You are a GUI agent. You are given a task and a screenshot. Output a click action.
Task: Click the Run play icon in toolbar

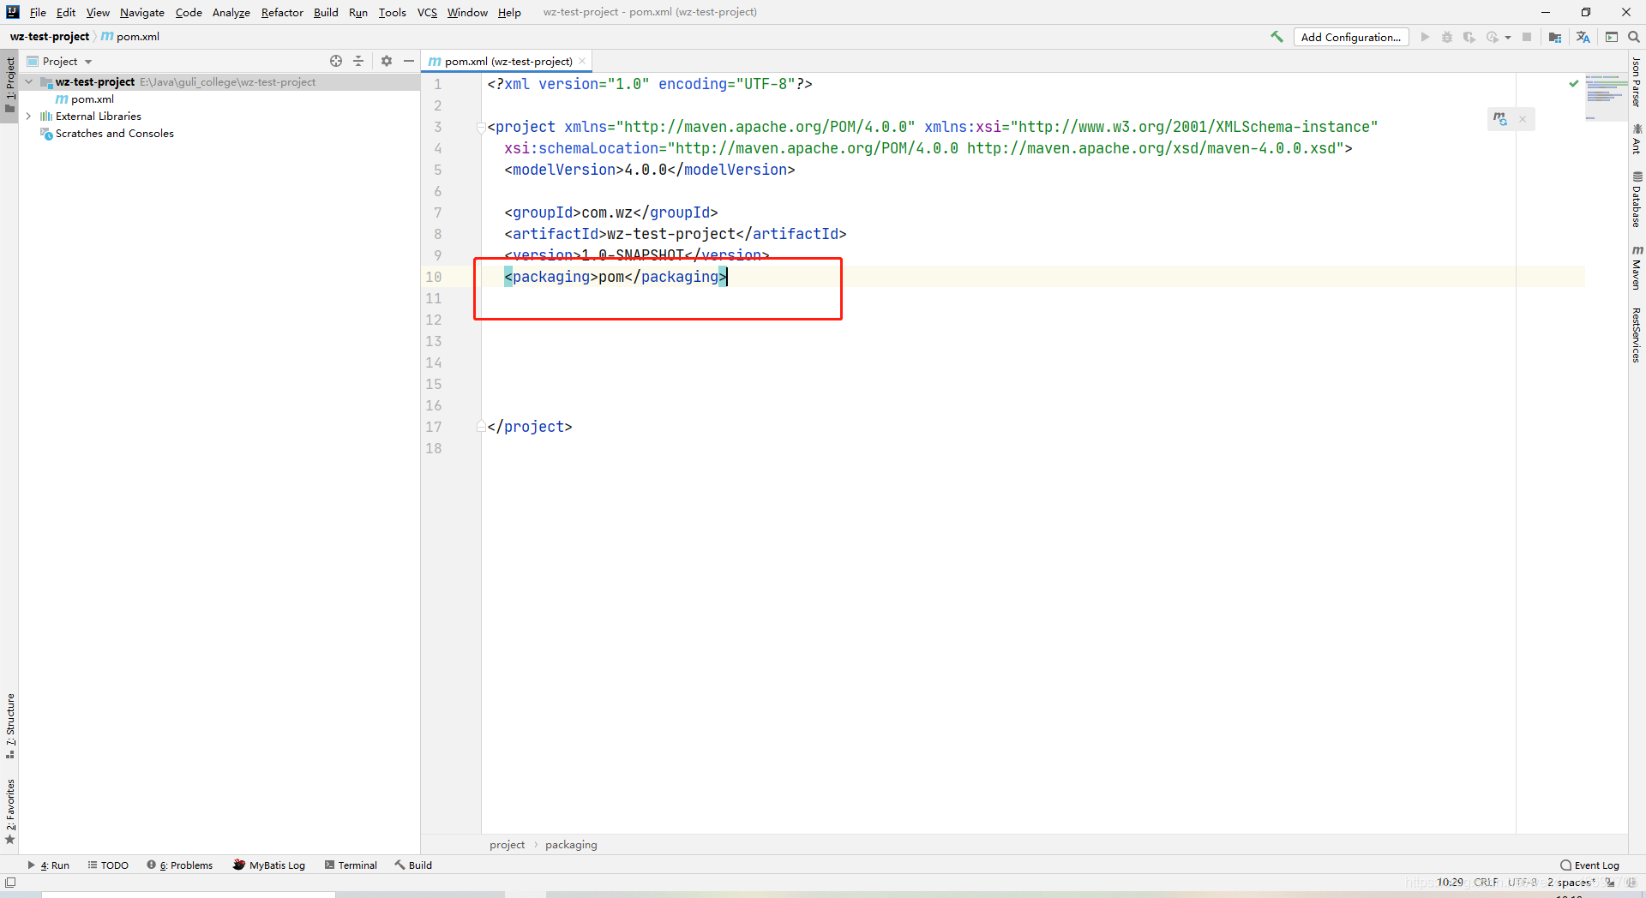click(1425, 37)
